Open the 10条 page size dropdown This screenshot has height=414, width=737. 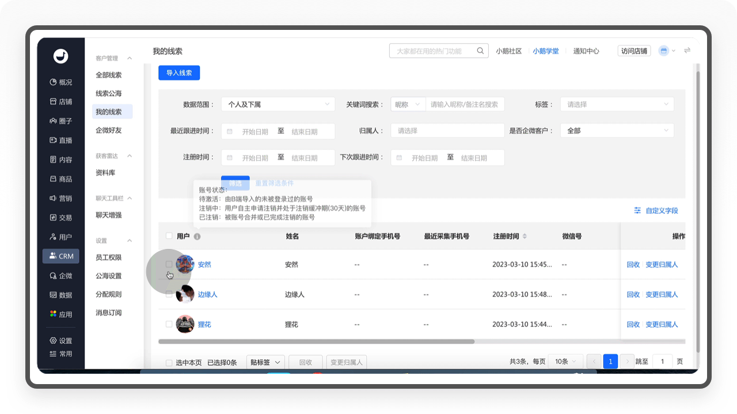pos(565,362)
